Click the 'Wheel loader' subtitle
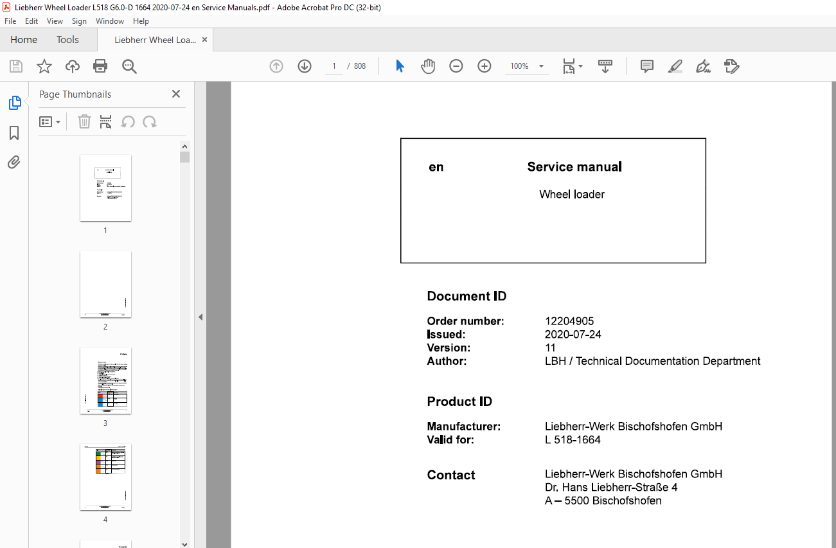 572,194
